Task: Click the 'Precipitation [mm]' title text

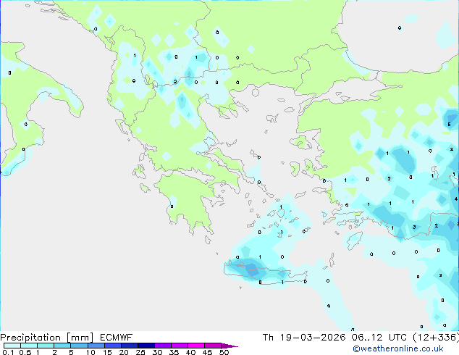Action: [x=47, y=338]
